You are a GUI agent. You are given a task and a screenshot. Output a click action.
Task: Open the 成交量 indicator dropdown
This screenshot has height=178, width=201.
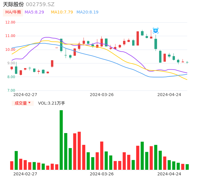click(x=21, y=103)
